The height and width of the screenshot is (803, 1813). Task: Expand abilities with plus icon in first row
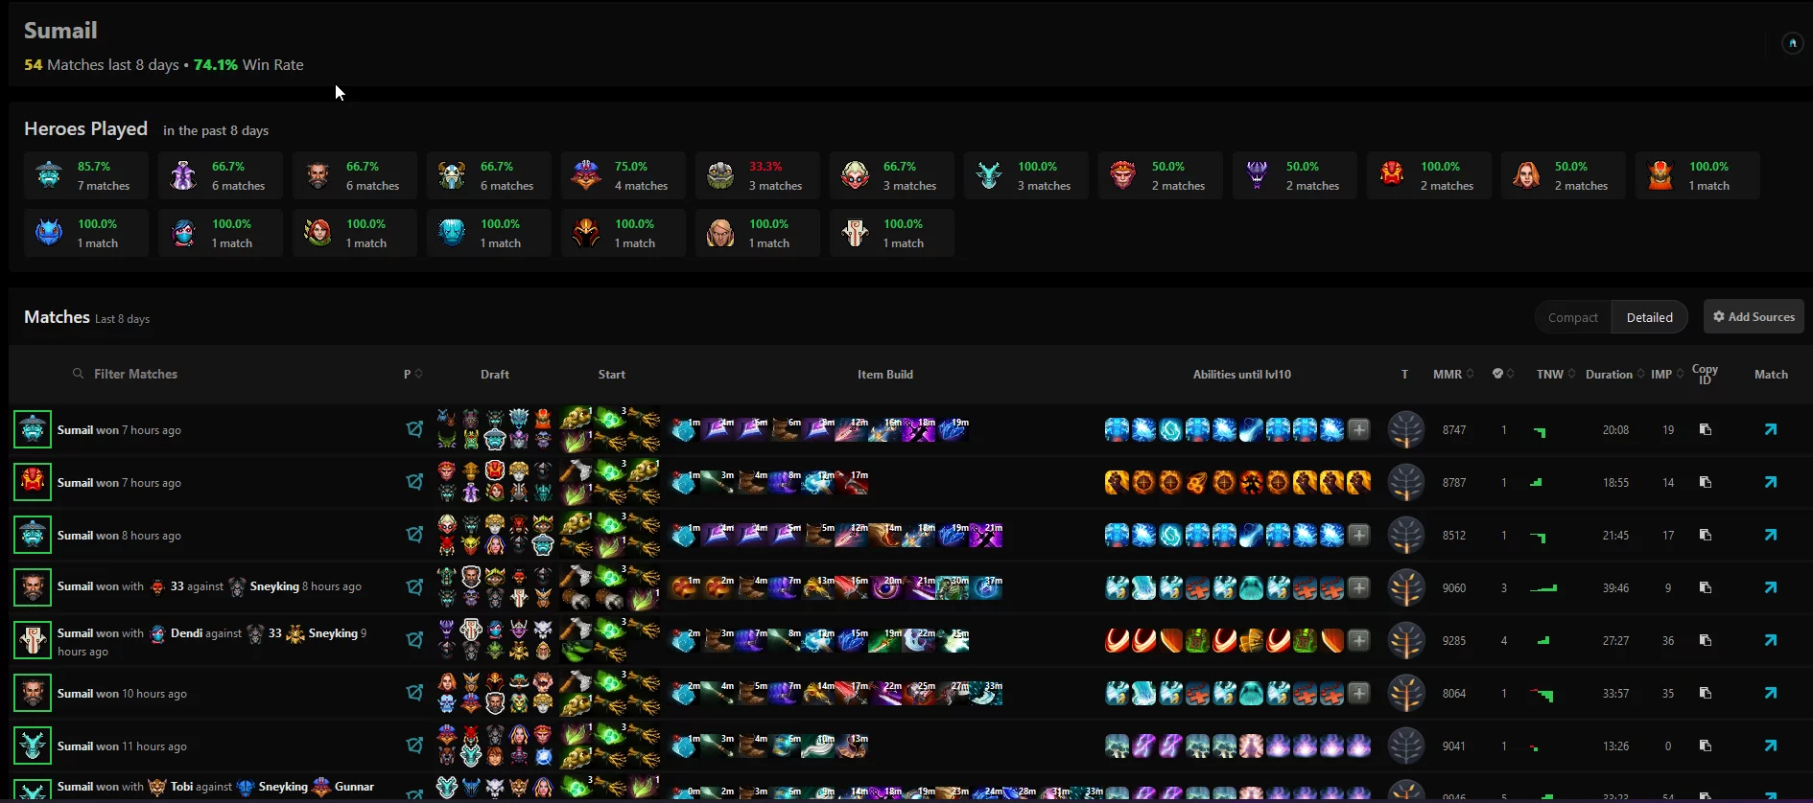1359,429
